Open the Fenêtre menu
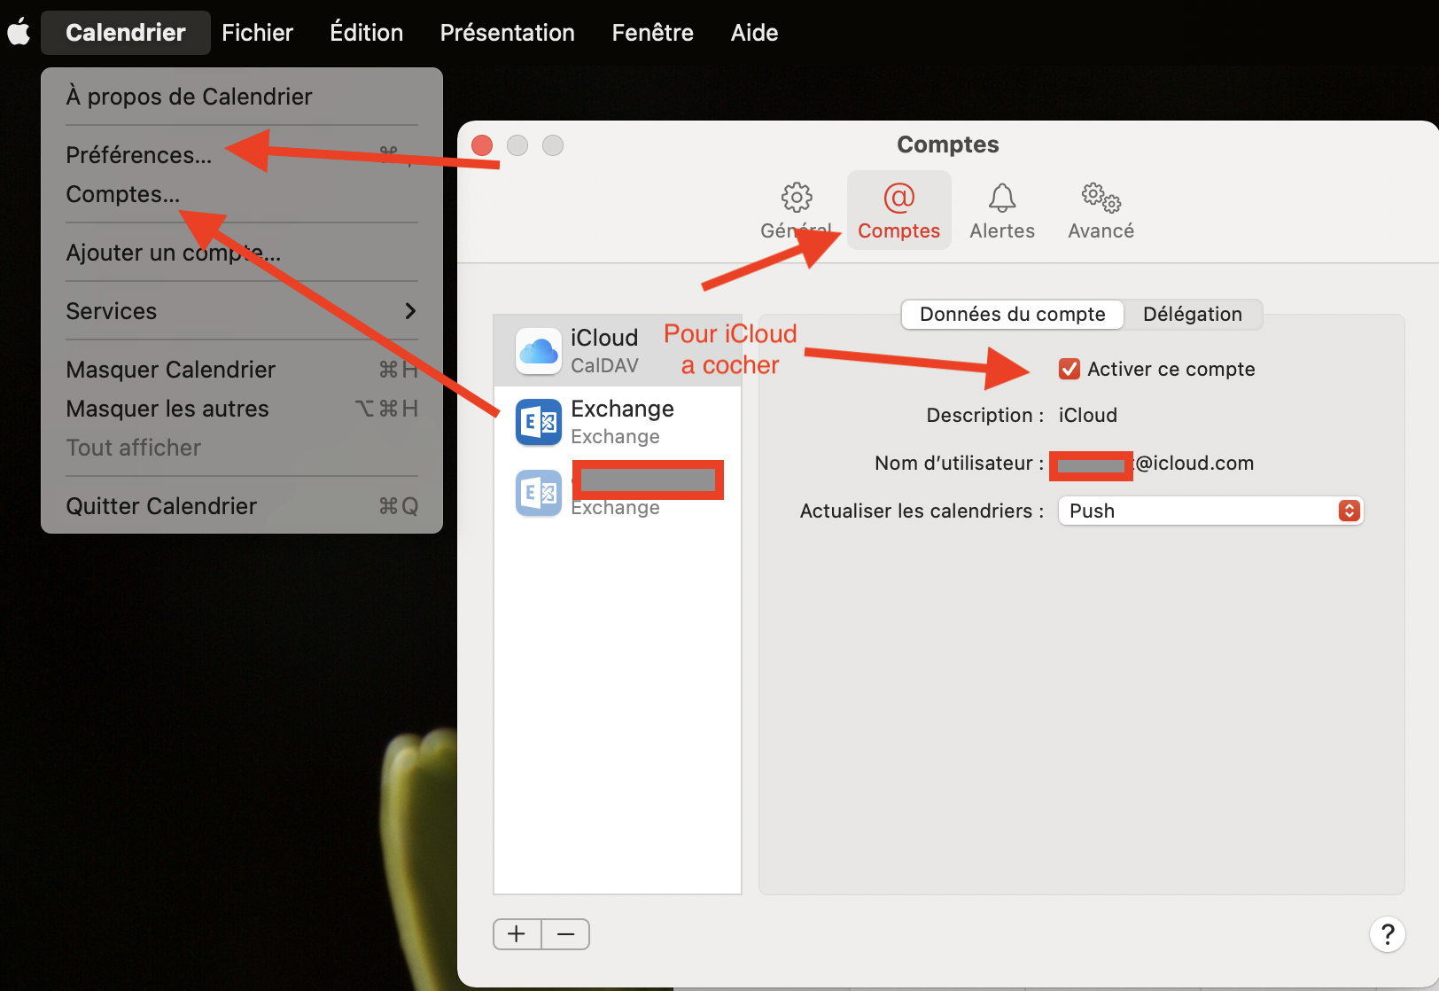Viewport: 1439px width, 991px height. point(653,33)
